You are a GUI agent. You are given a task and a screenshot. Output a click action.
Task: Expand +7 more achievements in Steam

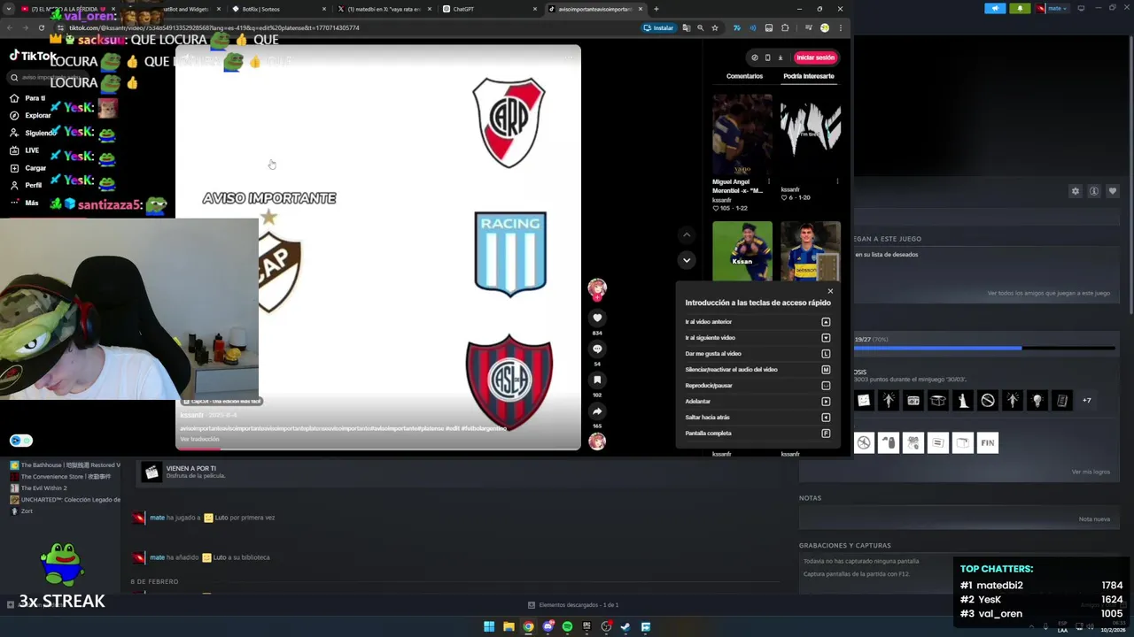(x=1087, y=400)
